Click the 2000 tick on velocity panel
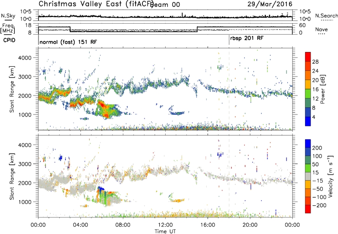 (x=25, y=183)
